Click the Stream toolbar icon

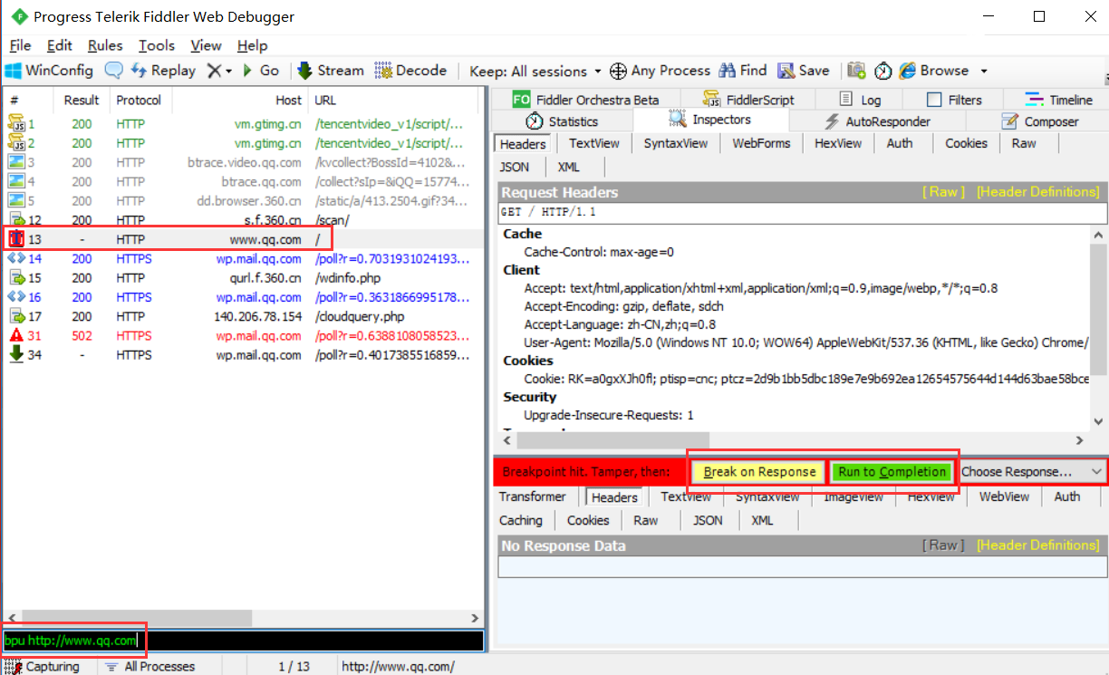(304, 71)
